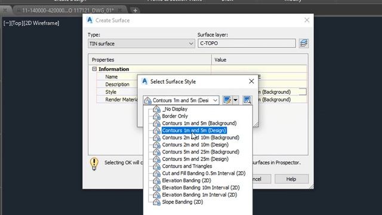Click the Help button in Create Surface
The height and width of the screenshot is (215, 382).
click(291, 179)
